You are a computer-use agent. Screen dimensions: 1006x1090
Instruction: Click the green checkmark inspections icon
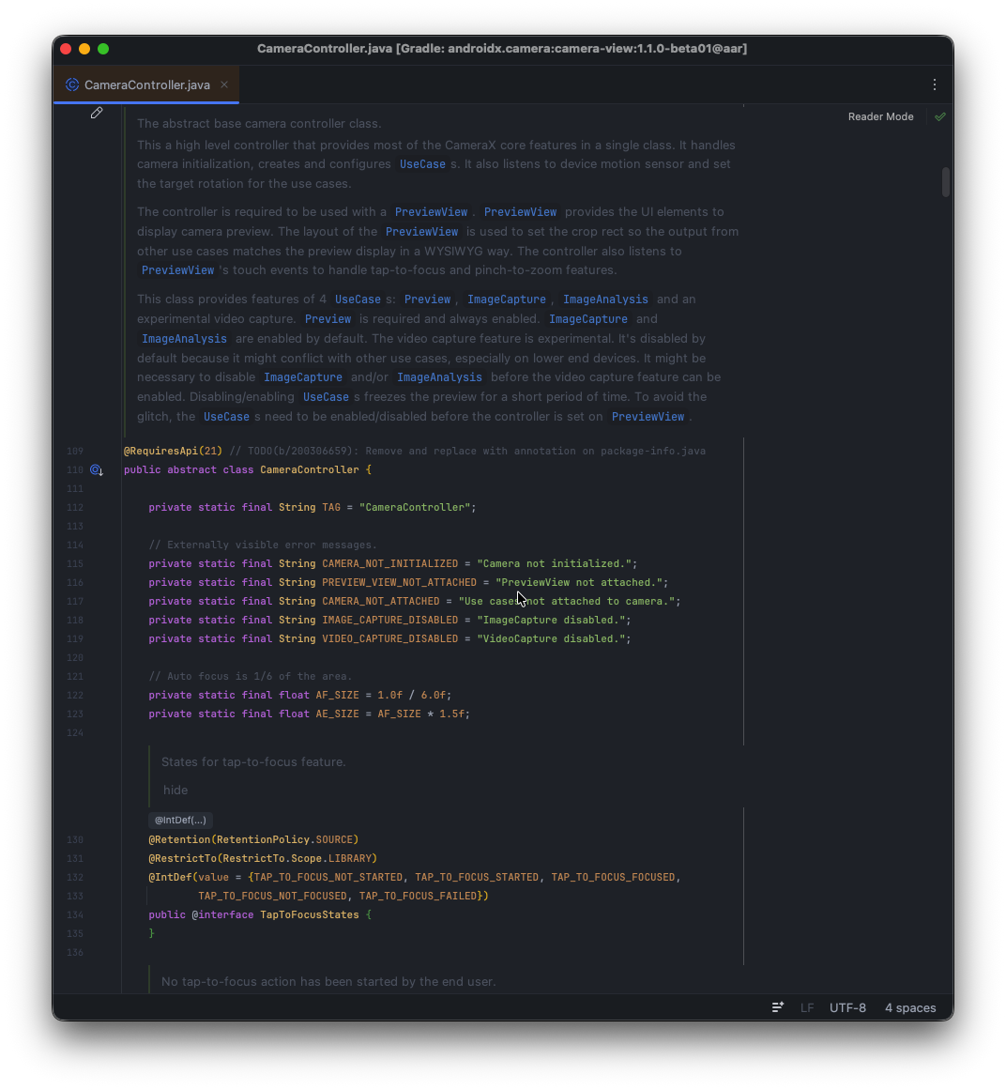[x=939, y=116]
